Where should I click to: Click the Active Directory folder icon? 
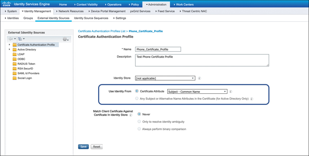coord(14,49)
